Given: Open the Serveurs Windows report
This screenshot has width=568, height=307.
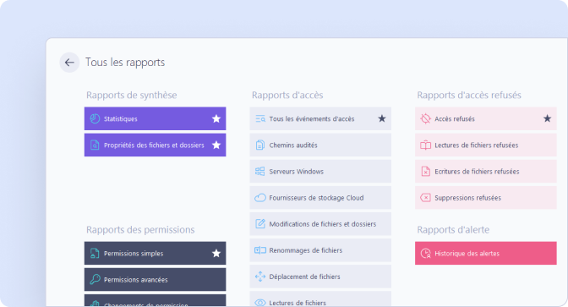Looking at the screenshot, I should pyautogui.click(x=320, y=172).
